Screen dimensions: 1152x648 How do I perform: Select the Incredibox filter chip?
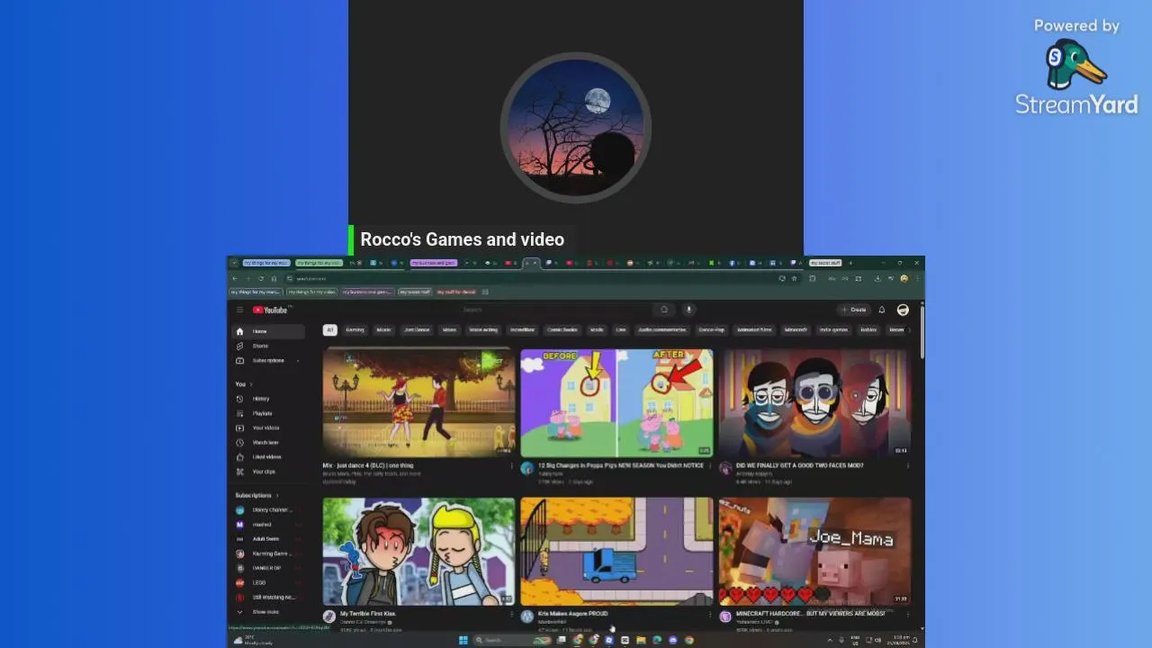click(522, 330)
